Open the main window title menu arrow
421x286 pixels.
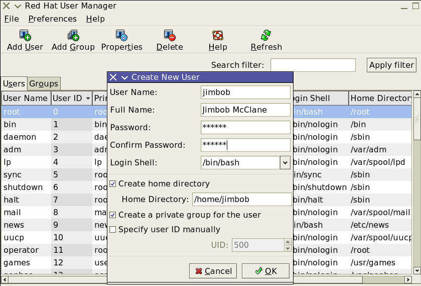coord(18,6)
